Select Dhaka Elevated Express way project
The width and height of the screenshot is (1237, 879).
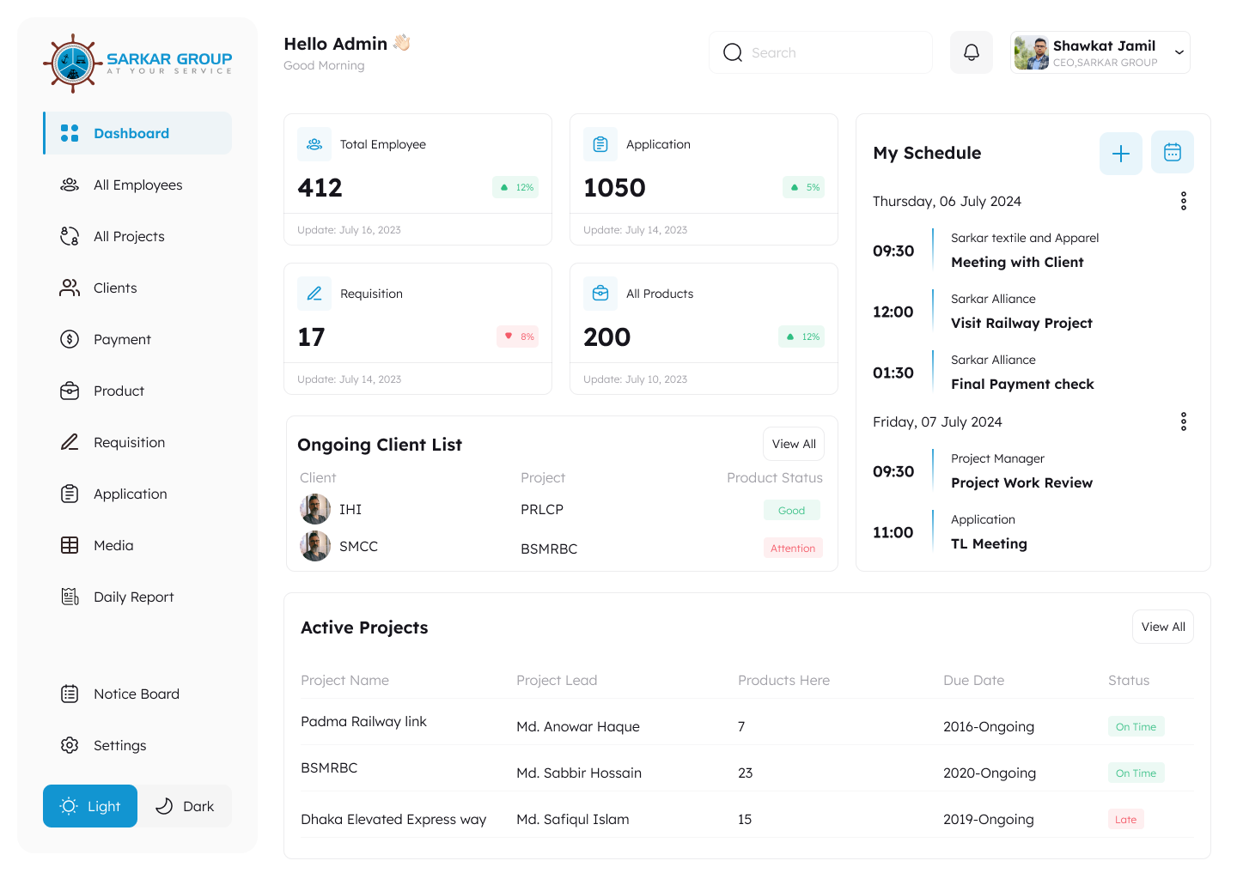click(393, 819)
